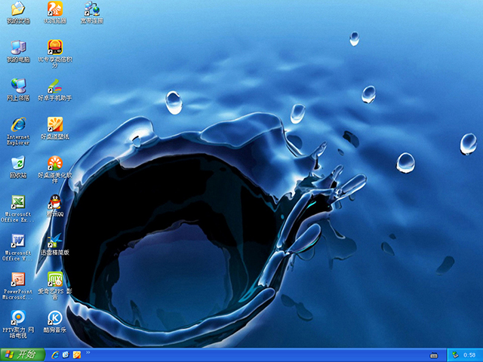Open PPTV聚力 网络电视 shortcut
This screenshot has height=362, width=483.
[x=18, y=318]
